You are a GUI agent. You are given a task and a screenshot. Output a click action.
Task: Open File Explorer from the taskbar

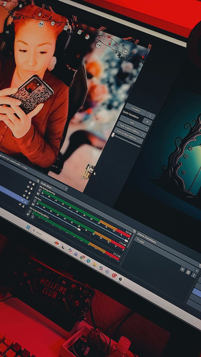94,264
